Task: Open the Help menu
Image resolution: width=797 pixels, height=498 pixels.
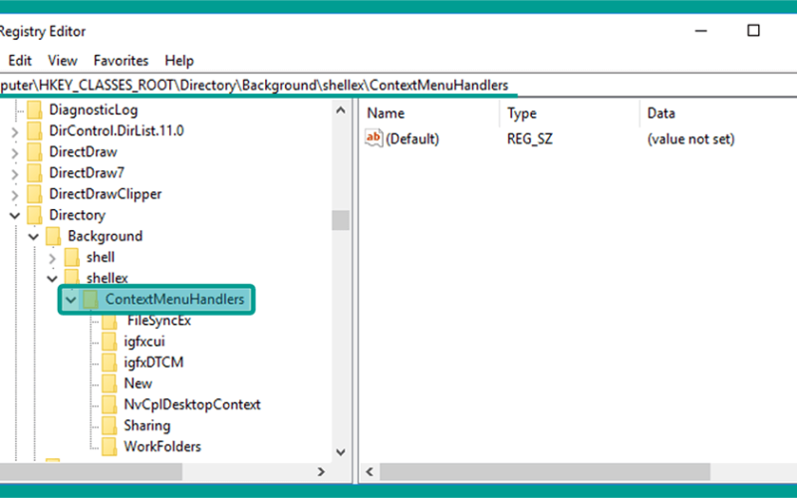Action: tap(179, 61)
